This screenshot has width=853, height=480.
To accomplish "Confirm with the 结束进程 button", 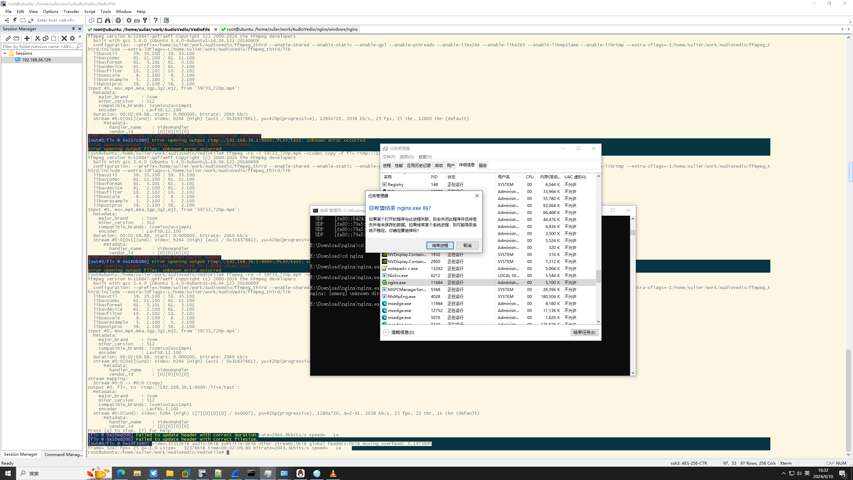I will coord(440,245).
